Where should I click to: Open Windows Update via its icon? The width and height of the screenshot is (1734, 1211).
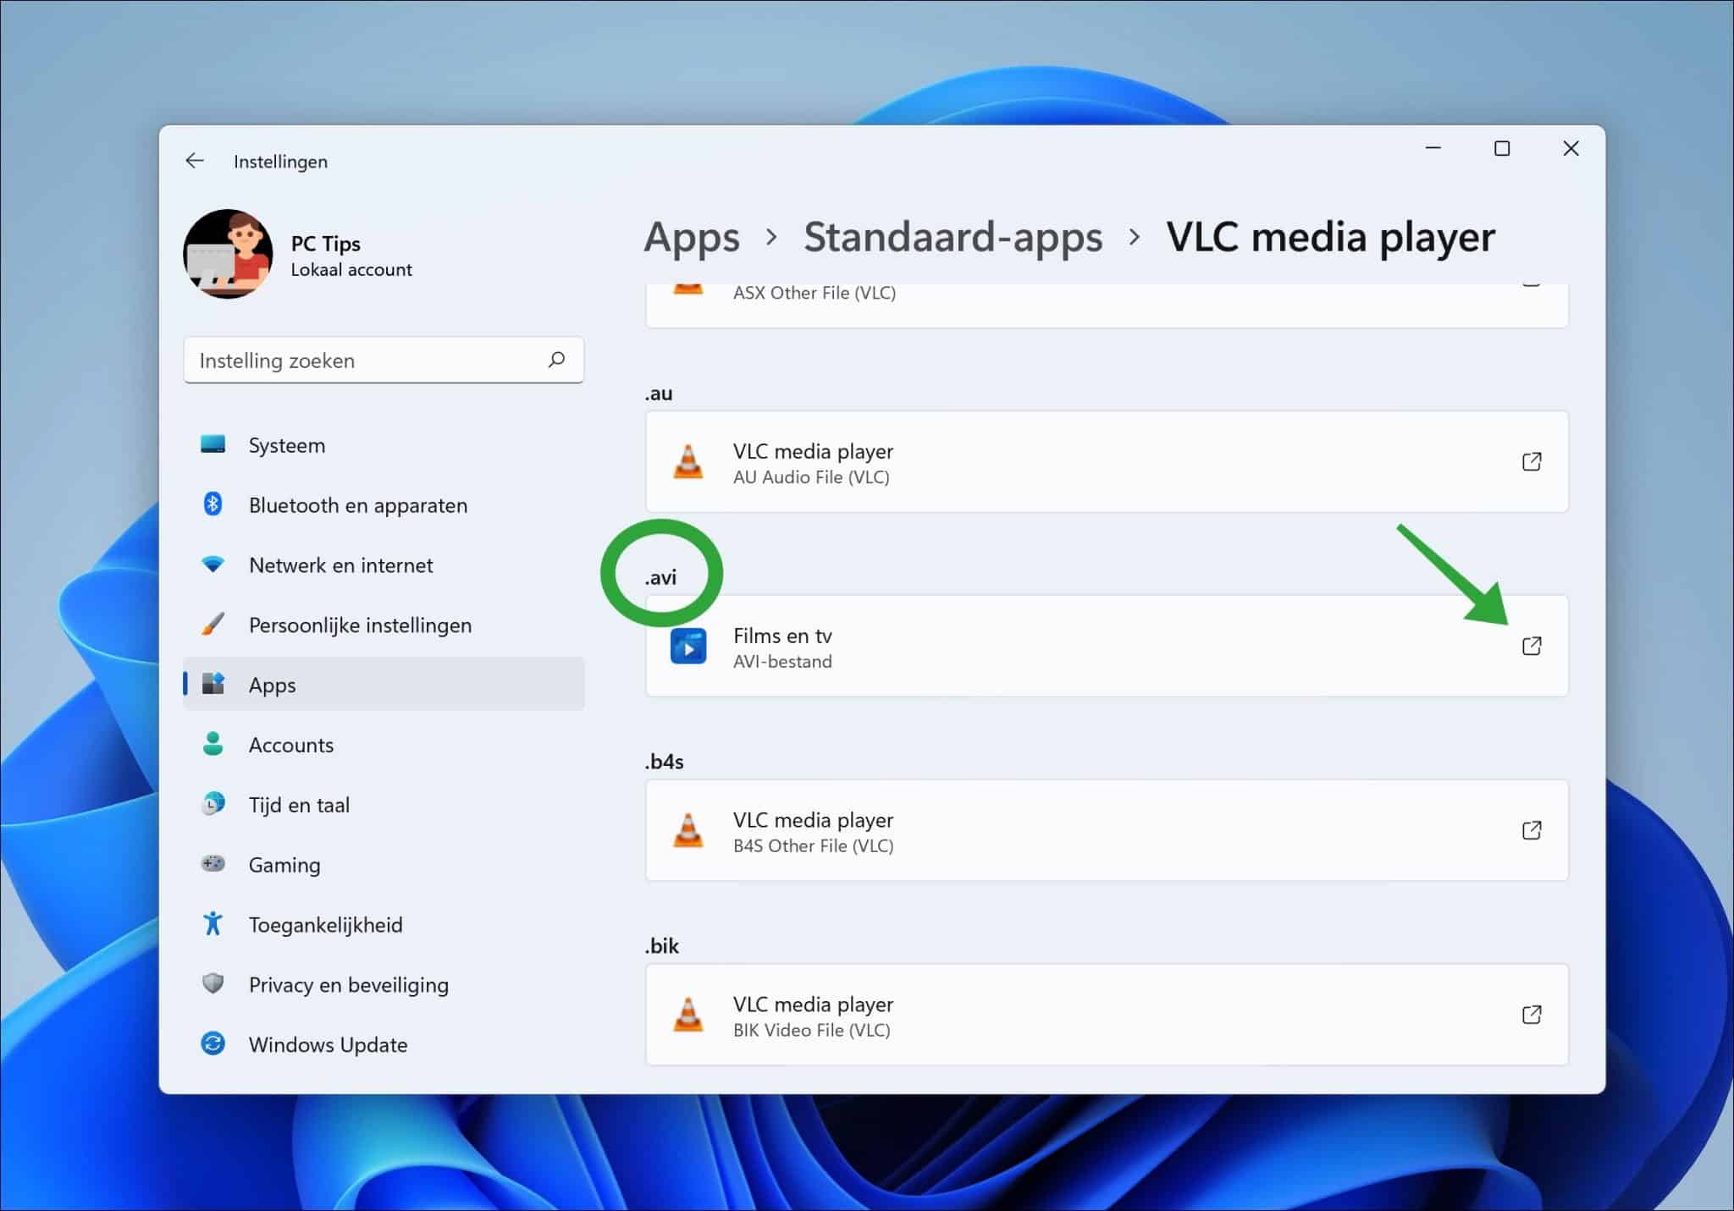tap(213, 1044)
